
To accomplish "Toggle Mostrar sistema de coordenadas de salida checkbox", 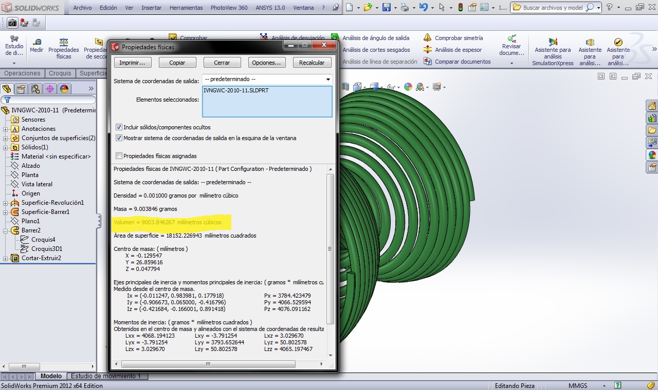I will point(119,138).
